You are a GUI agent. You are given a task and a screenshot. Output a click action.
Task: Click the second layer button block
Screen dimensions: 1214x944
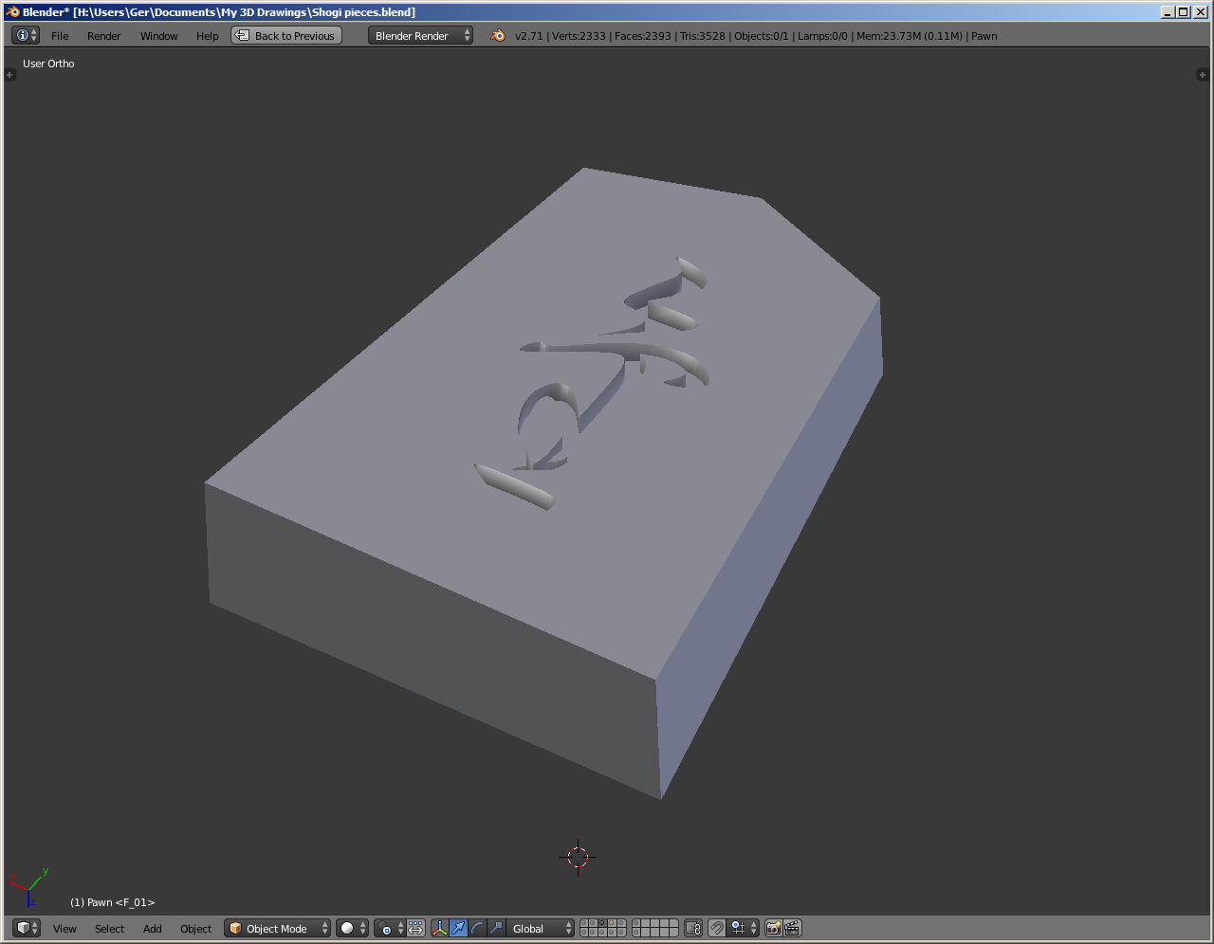[x=655, y=928]
